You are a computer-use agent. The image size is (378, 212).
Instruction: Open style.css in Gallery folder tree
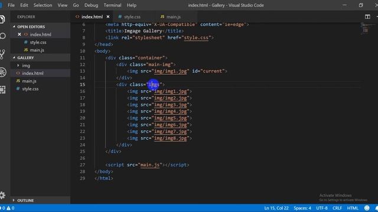pos(30,89)
